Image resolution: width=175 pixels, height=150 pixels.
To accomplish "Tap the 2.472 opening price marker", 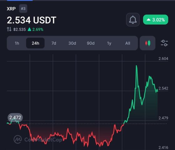I will tap(15, 117).
